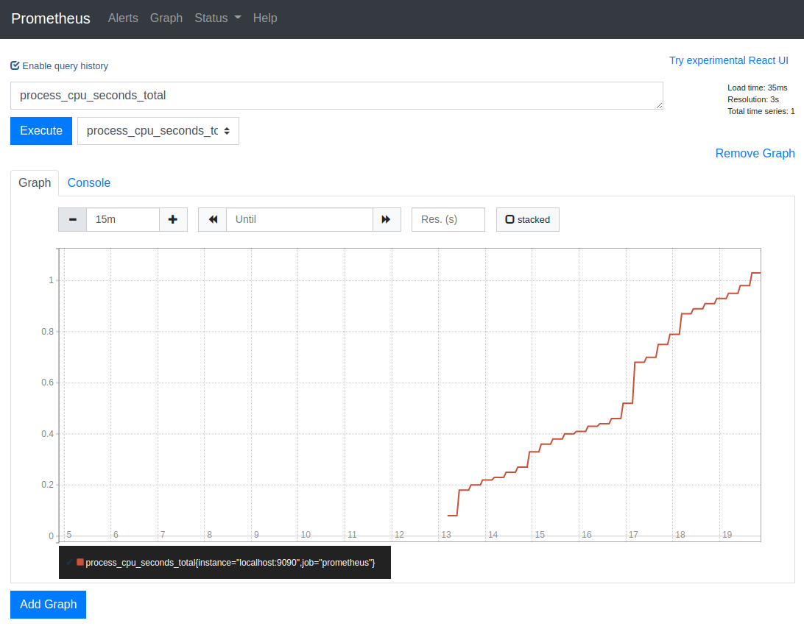Viewport: 804px width, 626px height.
Task: Click the Total time series: 1 text
Action: (x=761, y=111)
